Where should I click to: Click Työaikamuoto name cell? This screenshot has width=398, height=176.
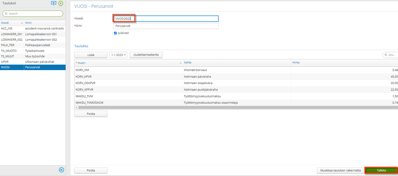tap(45, 51)
